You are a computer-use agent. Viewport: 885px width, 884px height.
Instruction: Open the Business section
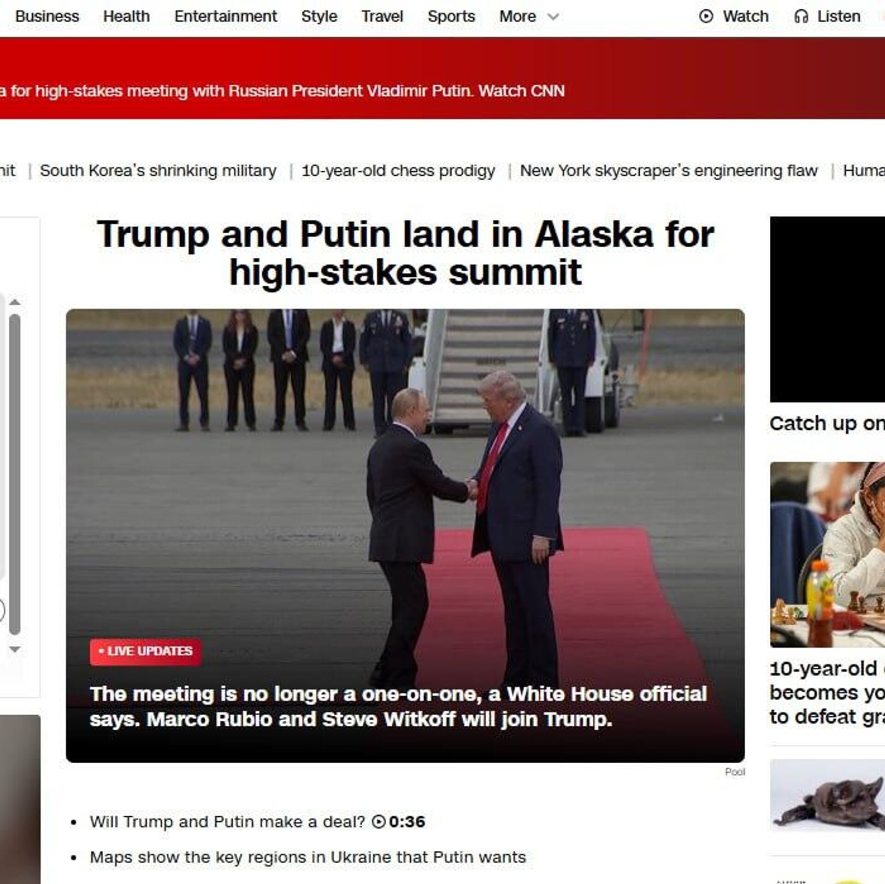[x=47, y=17]
